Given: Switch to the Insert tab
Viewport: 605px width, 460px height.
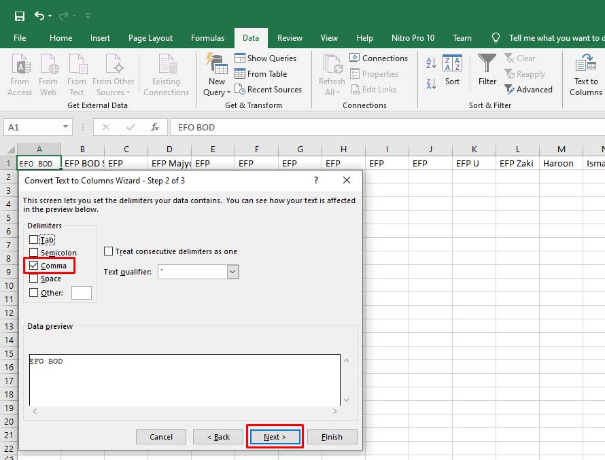Looking at the screenshot, I should coord(100,38).
